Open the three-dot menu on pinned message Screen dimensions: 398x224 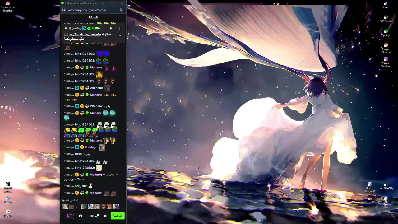tap(120, 28)
